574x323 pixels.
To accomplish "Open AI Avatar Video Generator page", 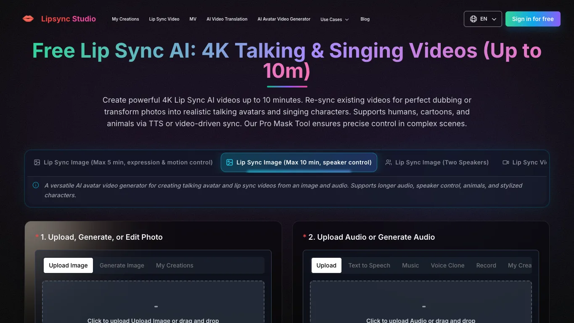I will point(284,19).
